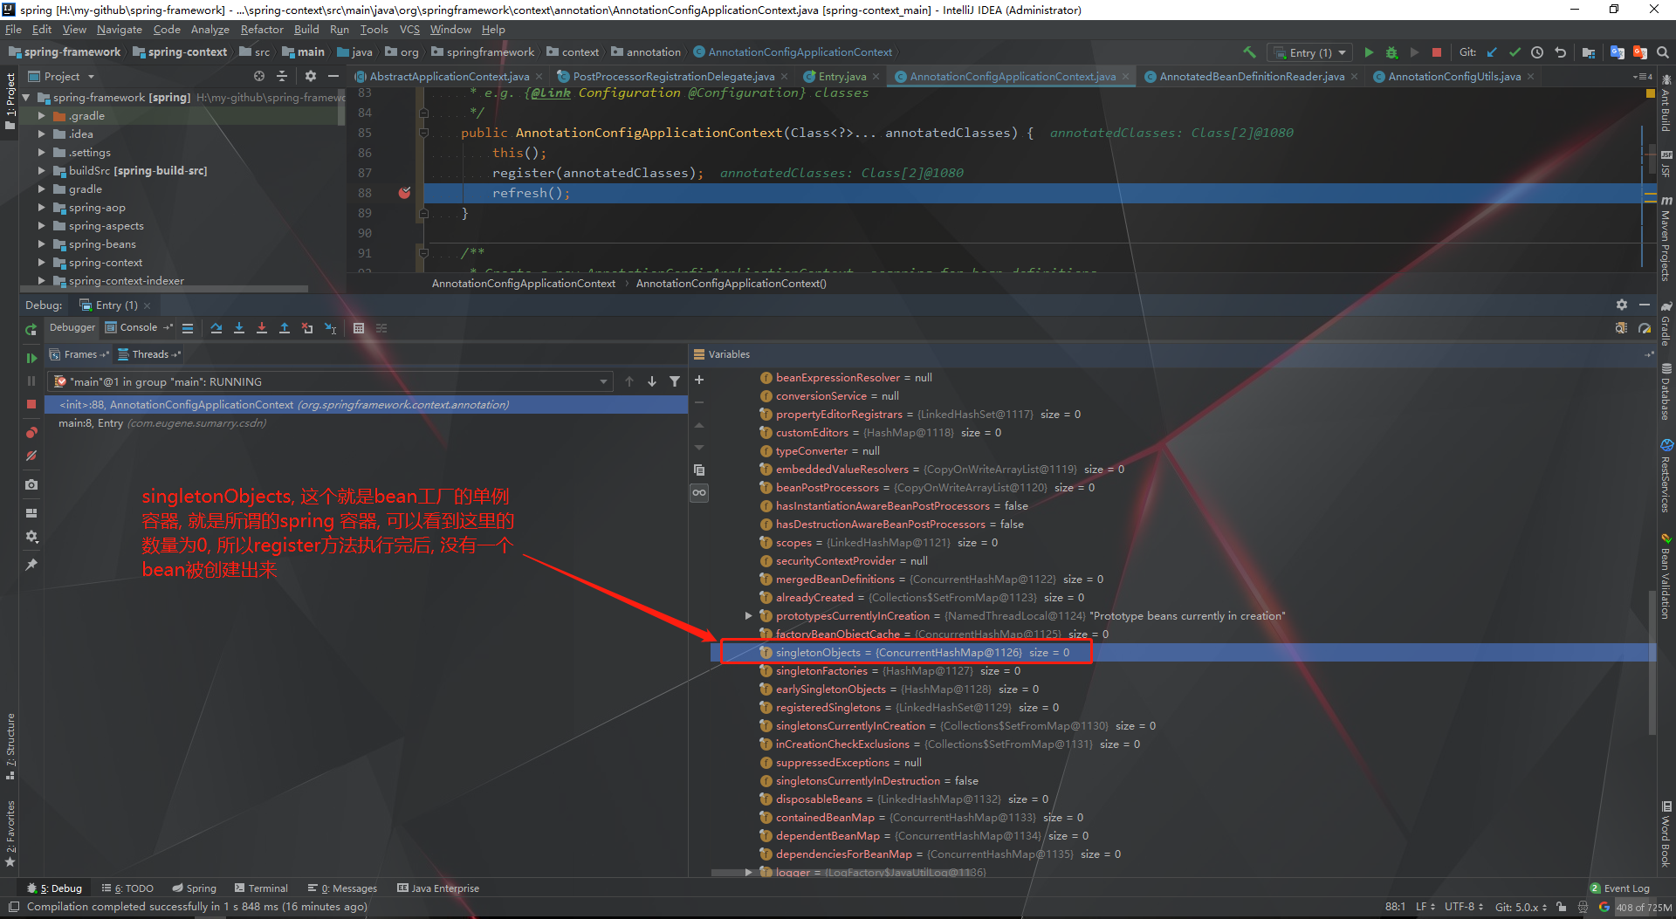Open TODO tool window
This screenshot has height=919, width=1676.
pyautogui.click(x=127, y=888)
